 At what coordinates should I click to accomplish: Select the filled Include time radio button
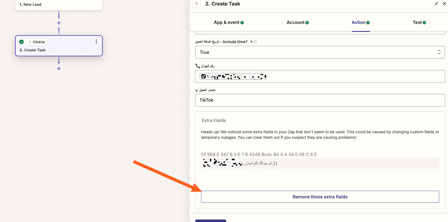pyautogui.click(x=251, y=42)
